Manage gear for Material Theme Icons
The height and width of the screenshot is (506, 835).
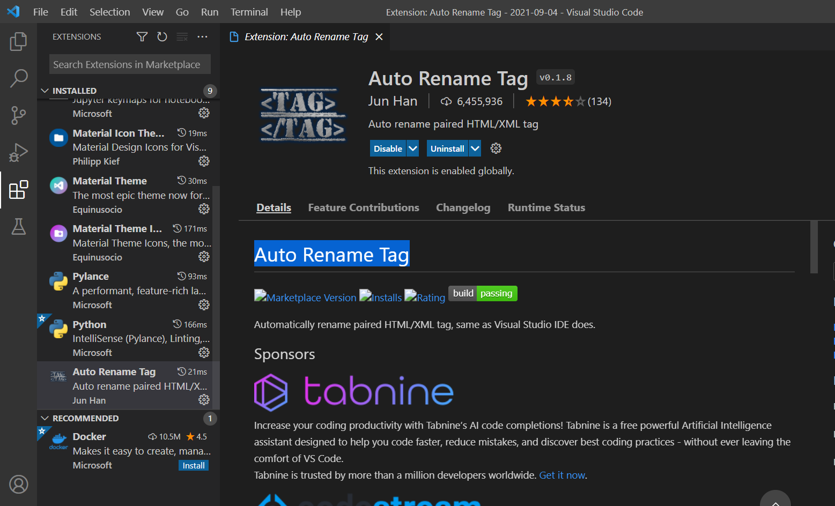204,257
